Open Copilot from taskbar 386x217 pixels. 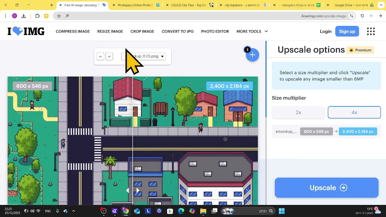[x=192, y=211]
